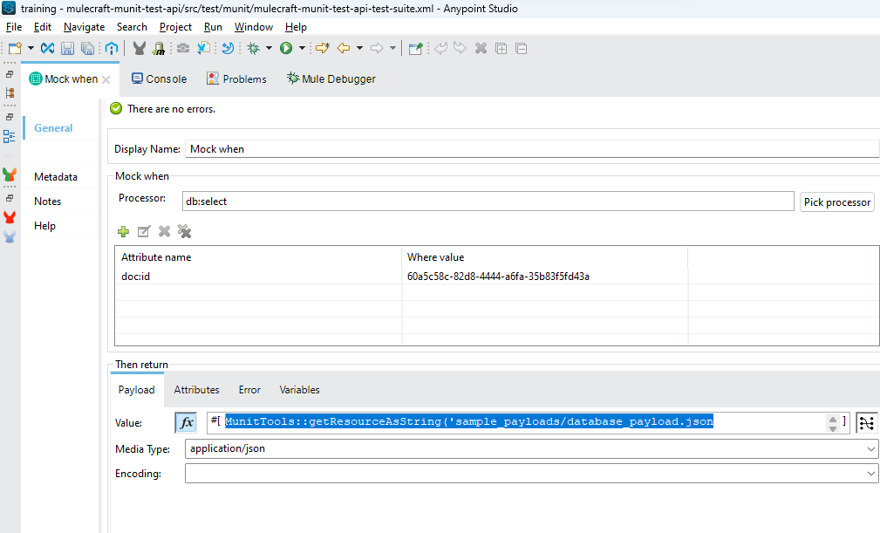The height and width of the screenshot is (533, 880).
Task: Switch to the Mule Debugger tab
Action: click(x=331, y=79)
